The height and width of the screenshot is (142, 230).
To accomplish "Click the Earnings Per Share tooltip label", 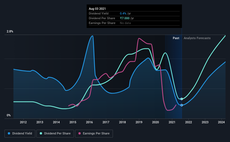I will point(102,23).
